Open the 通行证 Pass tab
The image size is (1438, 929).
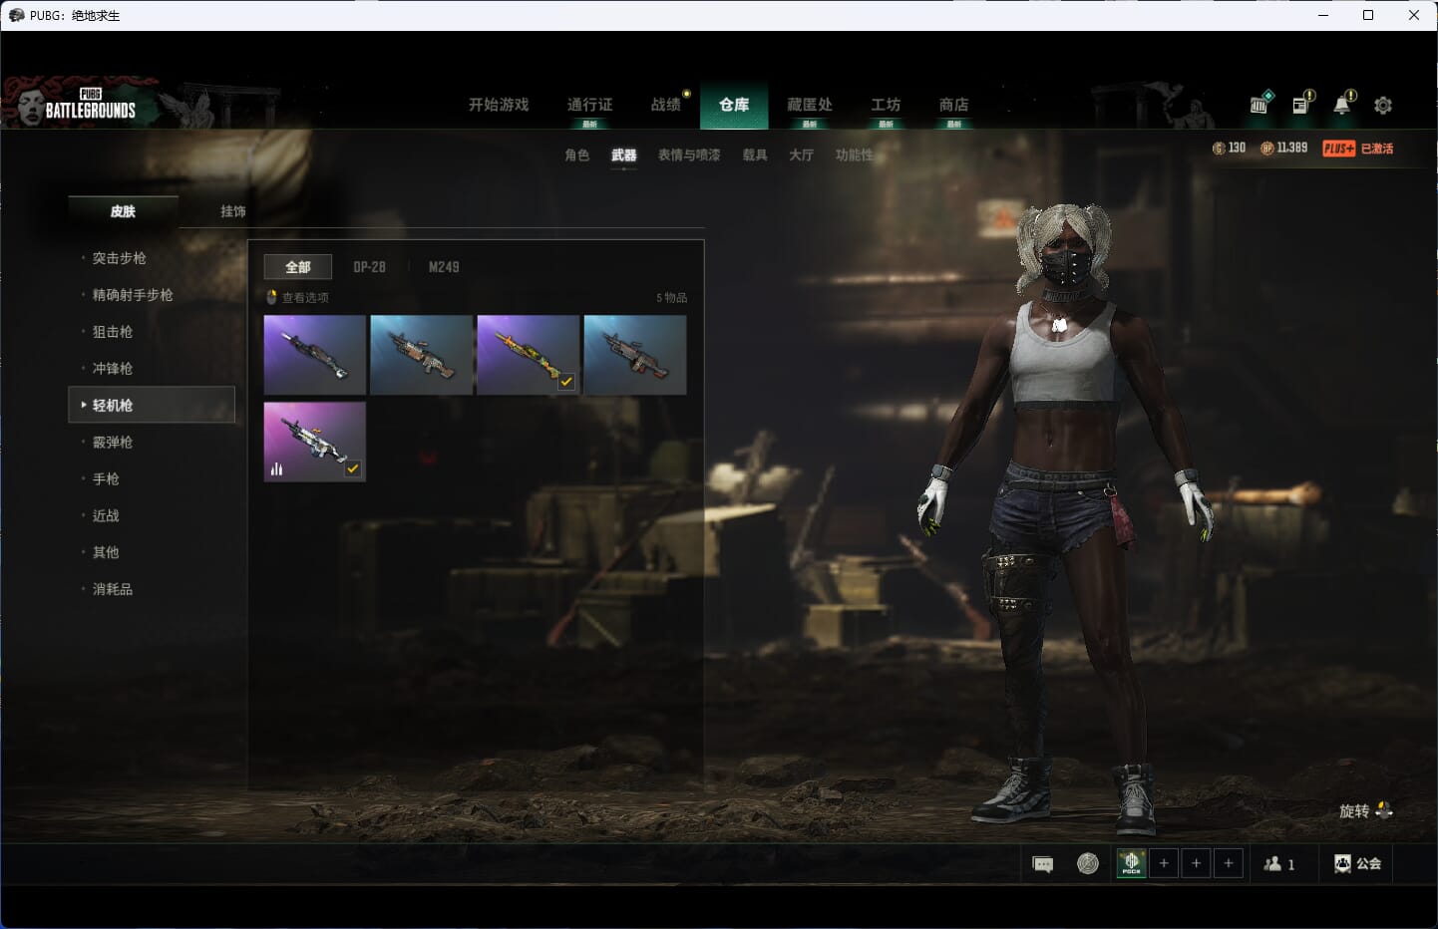pos(589,105)
